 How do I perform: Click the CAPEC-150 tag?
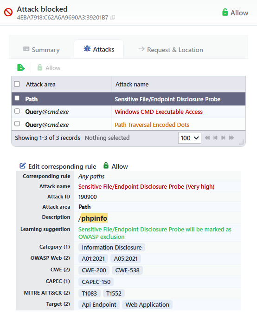click(96, 282)
